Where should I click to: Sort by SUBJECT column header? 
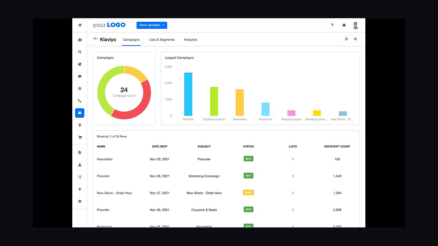[204, 147]
